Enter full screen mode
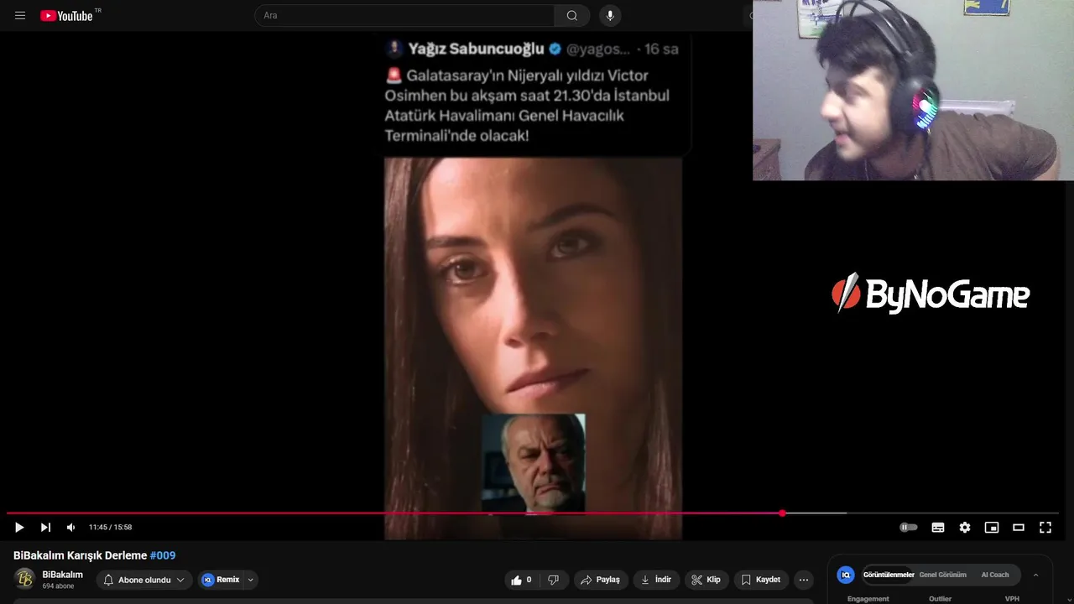This screenshot has height=604, width=1074. pyautogui.click(x=1045, y=527)
